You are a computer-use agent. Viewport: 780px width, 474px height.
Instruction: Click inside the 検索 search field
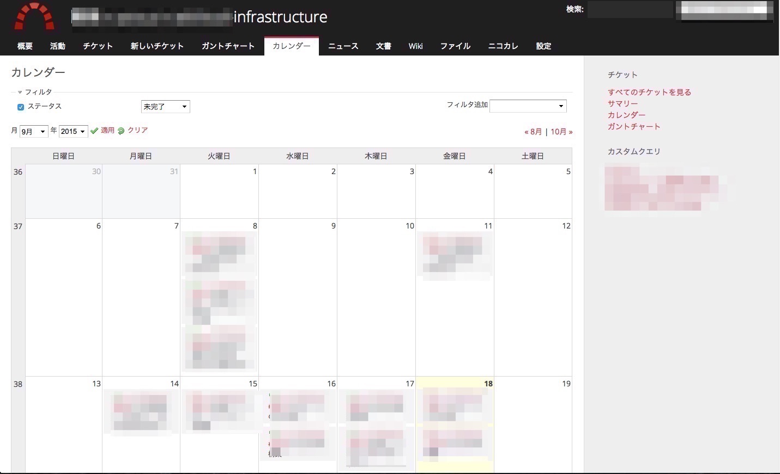(x=630, y=9)
